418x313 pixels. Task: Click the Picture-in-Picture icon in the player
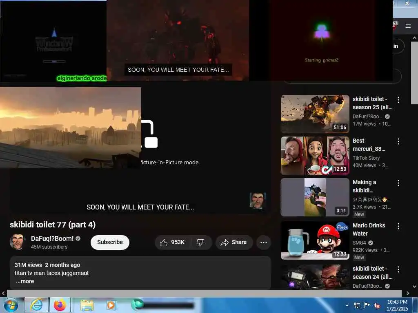pyautogui.click(x=150, y=134)
